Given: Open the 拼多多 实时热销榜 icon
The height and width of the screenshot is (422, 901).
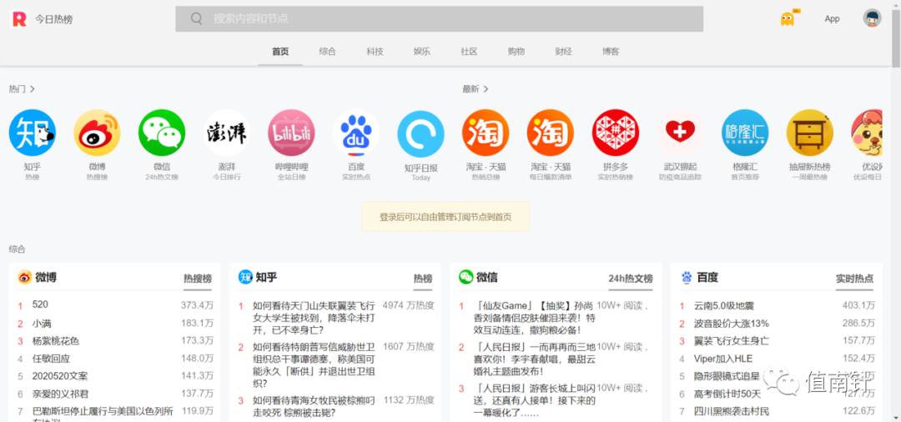Looking at the screenshot, I should tap(616, 133).
